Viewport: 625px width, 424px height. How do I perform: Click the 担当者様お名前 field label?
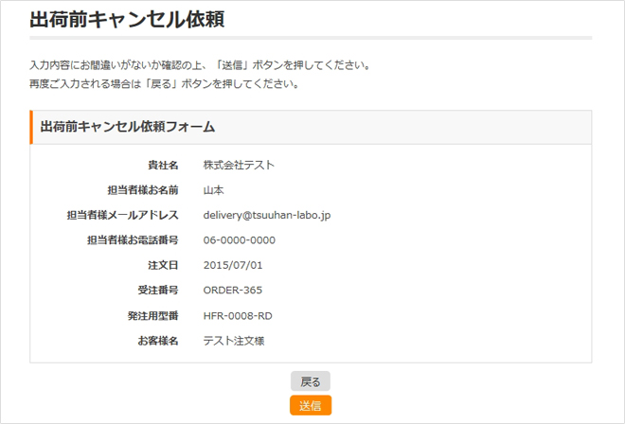tap(143, 190)
